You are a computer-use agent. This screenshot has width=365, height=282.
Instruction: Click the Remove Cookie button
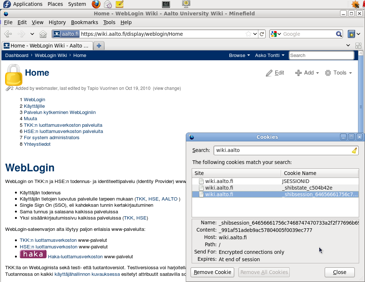212,272
